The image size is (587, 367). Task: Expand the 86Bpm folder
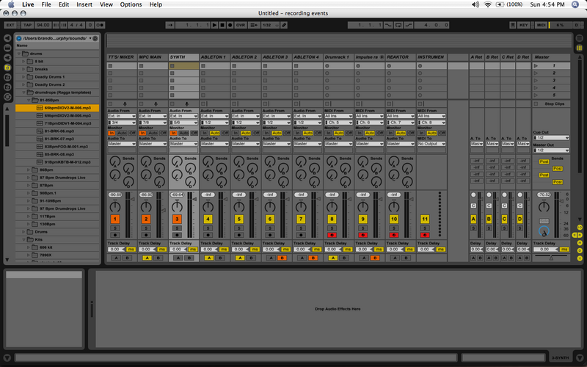[x=29, y=170]
